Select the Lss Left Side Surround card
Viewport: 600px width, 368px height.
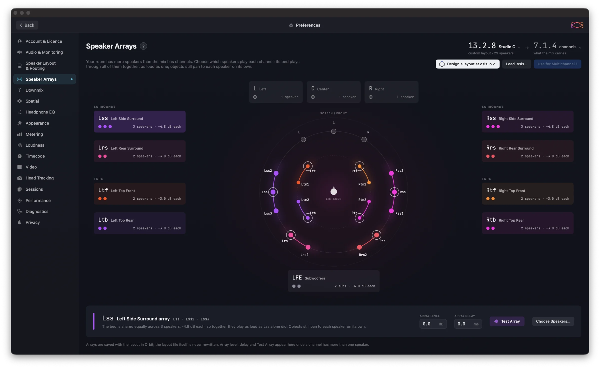click(x=139, y=122)
